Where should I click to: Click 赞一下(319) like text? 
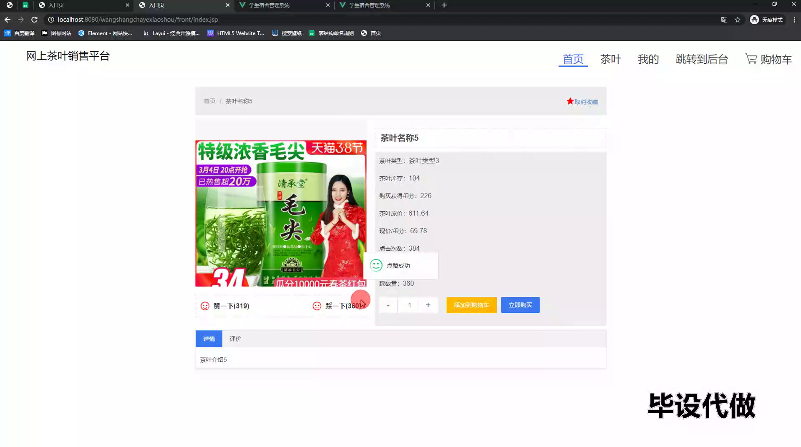[x=231, y=306]
